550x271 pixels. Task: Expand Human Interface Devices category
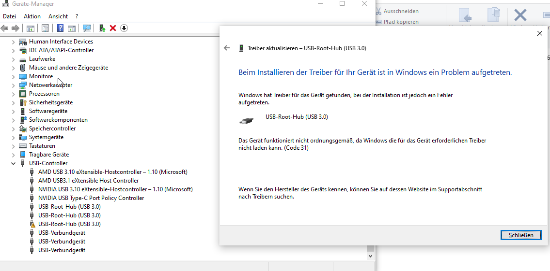(14, 42)
